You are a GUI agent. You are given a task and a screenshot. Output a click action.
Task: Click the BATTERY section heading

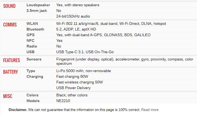[11, 72]
